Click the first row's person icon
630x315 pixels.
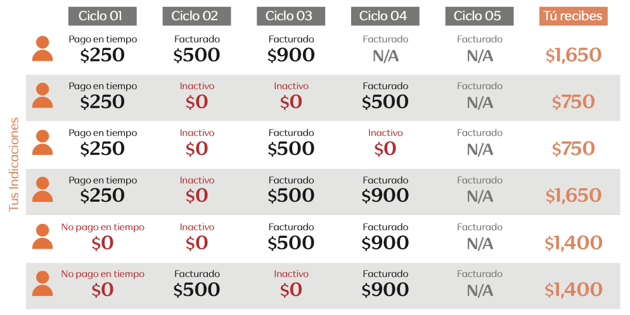tap(42, 49)
